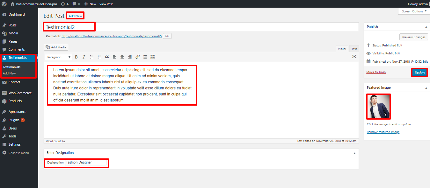The image size is (430, 188).
Task: Switch to the Text editor tab
Action: 354,49
